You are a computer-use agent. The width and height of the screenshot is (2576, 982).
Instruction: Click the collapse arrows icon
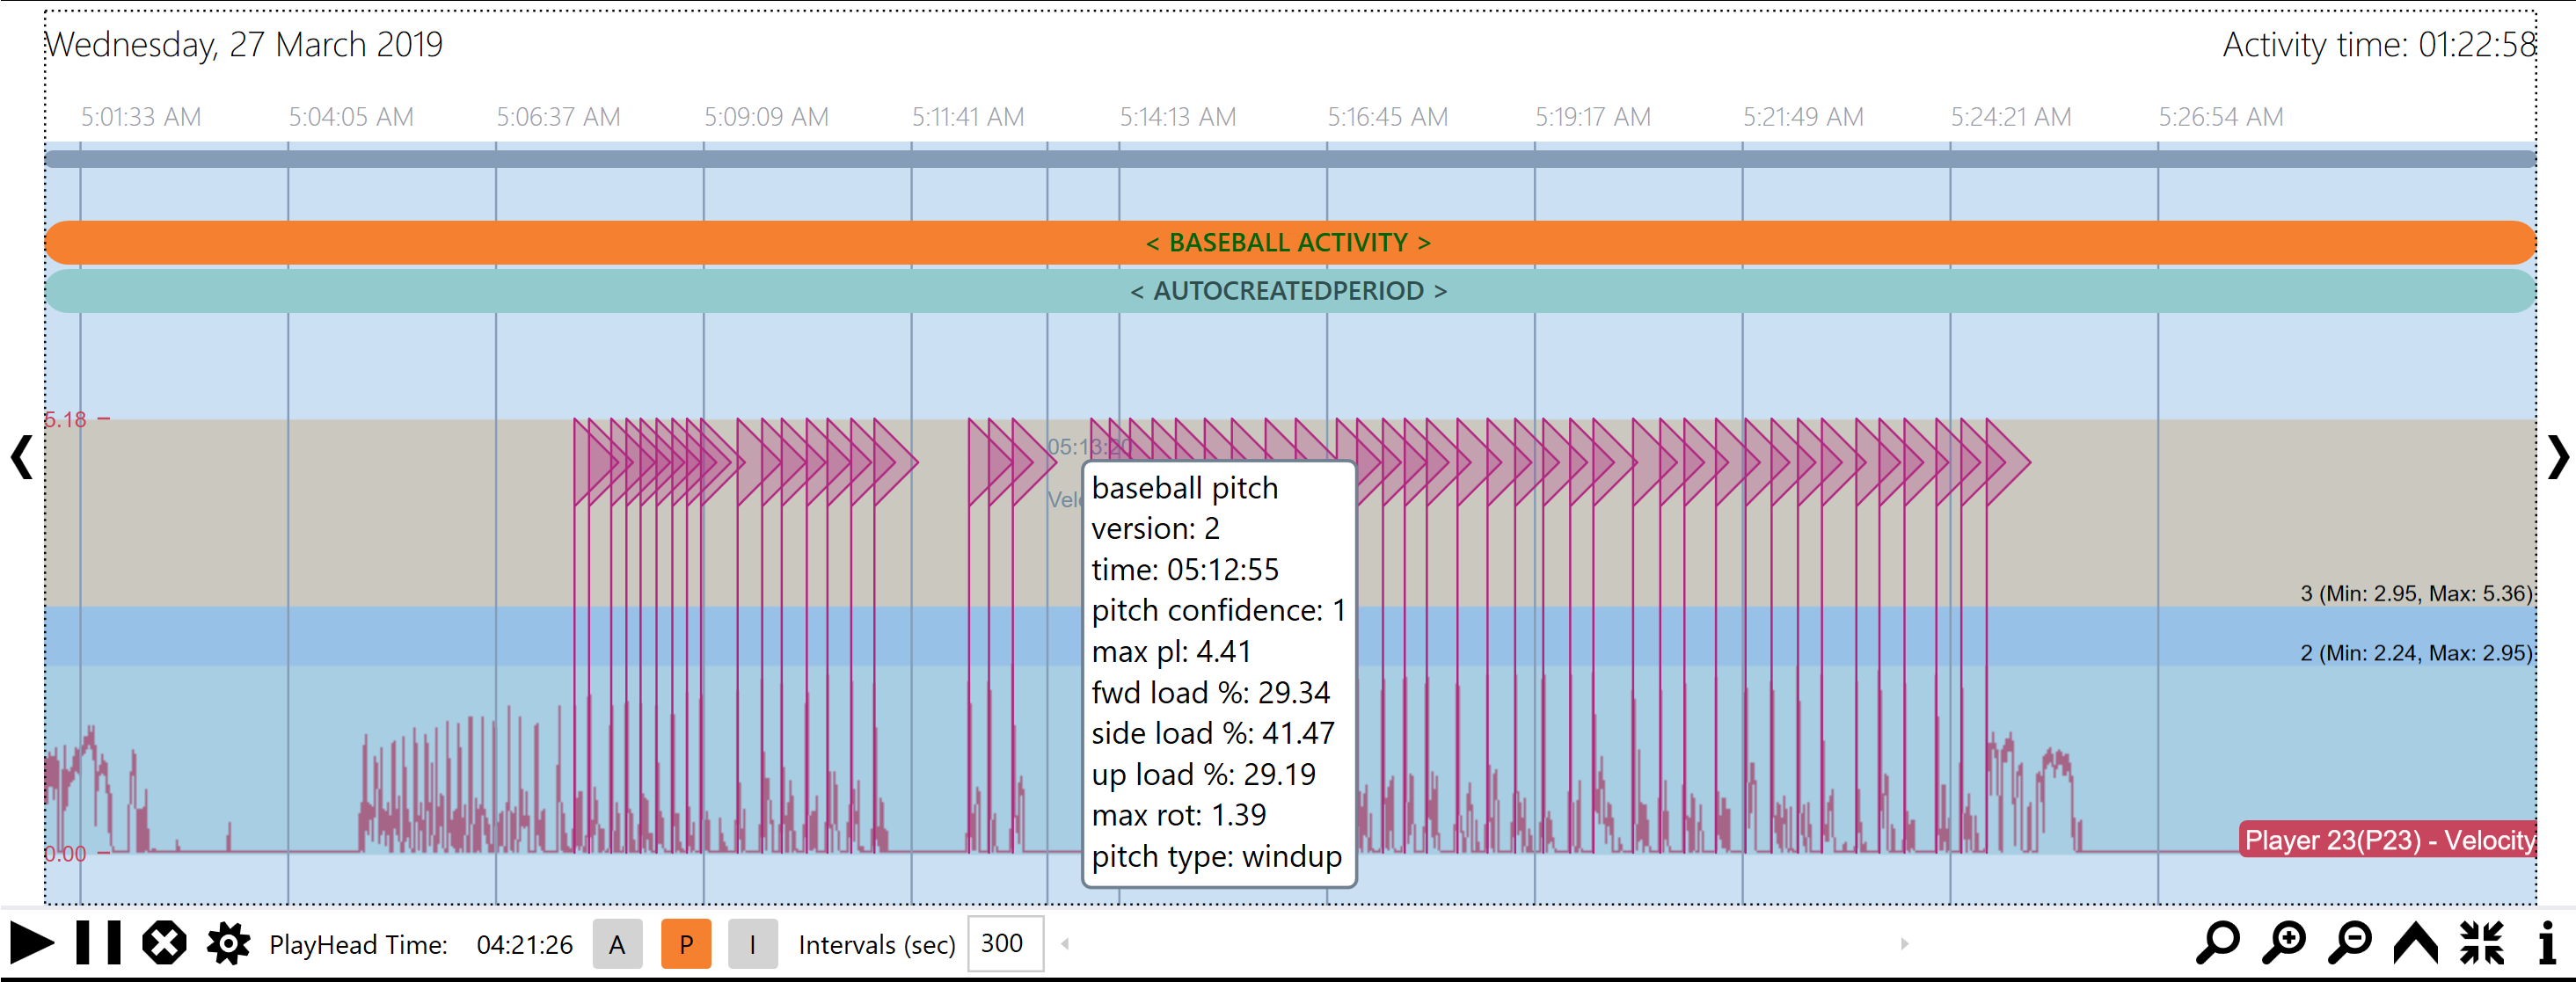click(2482, 943)
